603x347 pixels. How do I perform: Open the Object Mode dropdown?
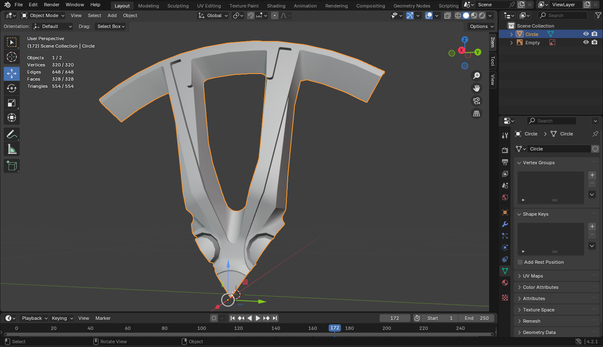(43, 15)
